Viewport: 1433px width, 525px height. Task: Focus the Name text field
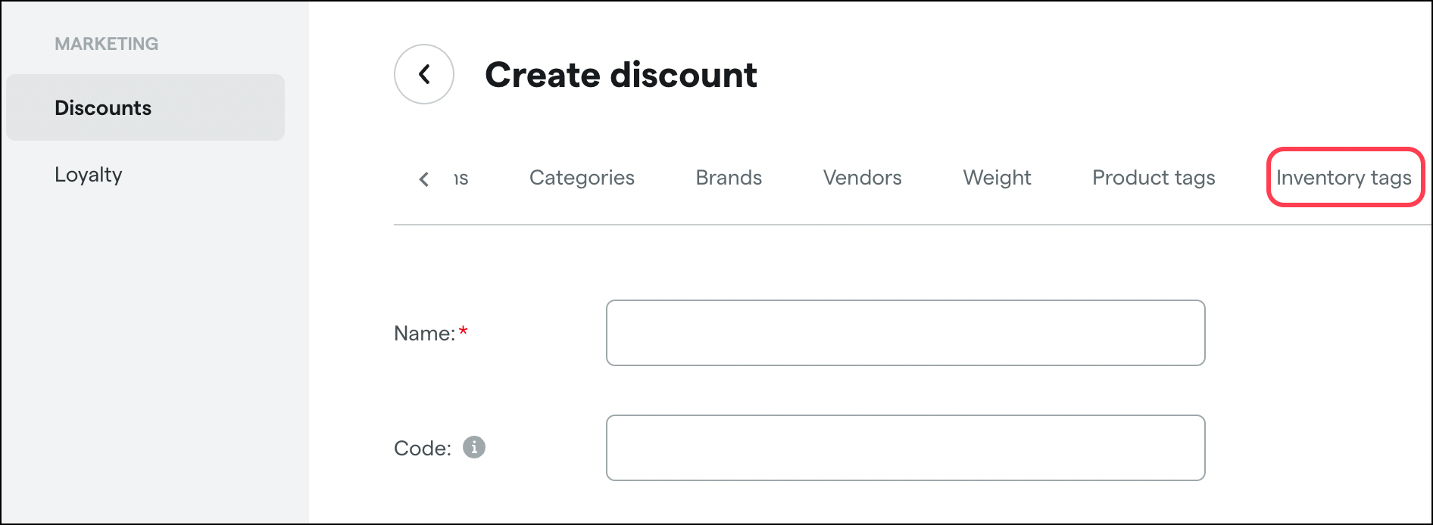[905, 333]
